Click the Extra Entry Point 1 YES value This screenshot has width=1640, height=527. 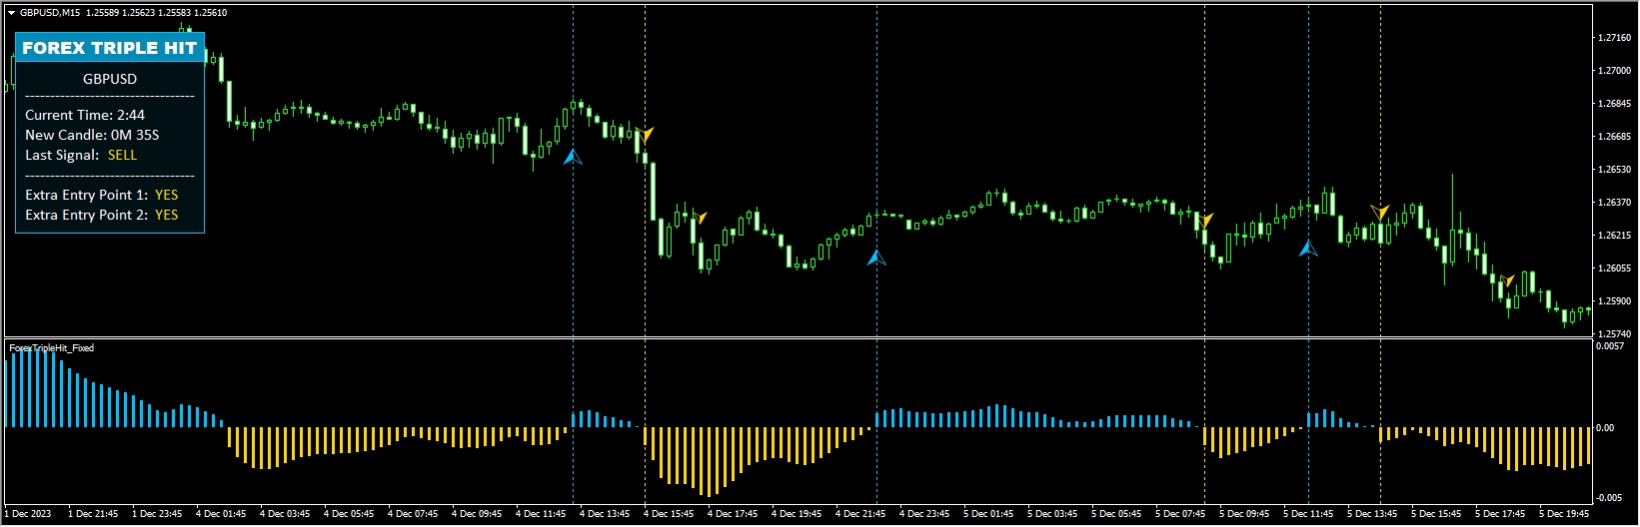pos(166,195)
